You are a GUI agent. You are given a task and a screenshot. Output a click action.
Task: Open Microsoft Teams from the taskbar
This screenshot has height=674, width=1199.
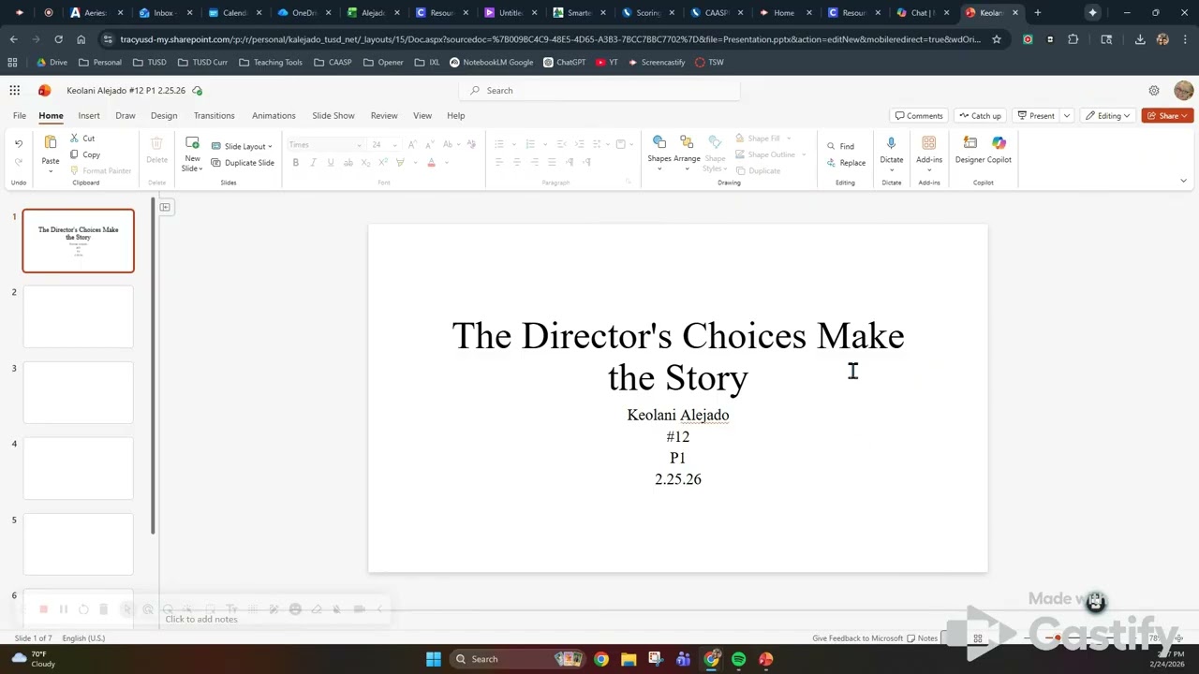point(684,659)
